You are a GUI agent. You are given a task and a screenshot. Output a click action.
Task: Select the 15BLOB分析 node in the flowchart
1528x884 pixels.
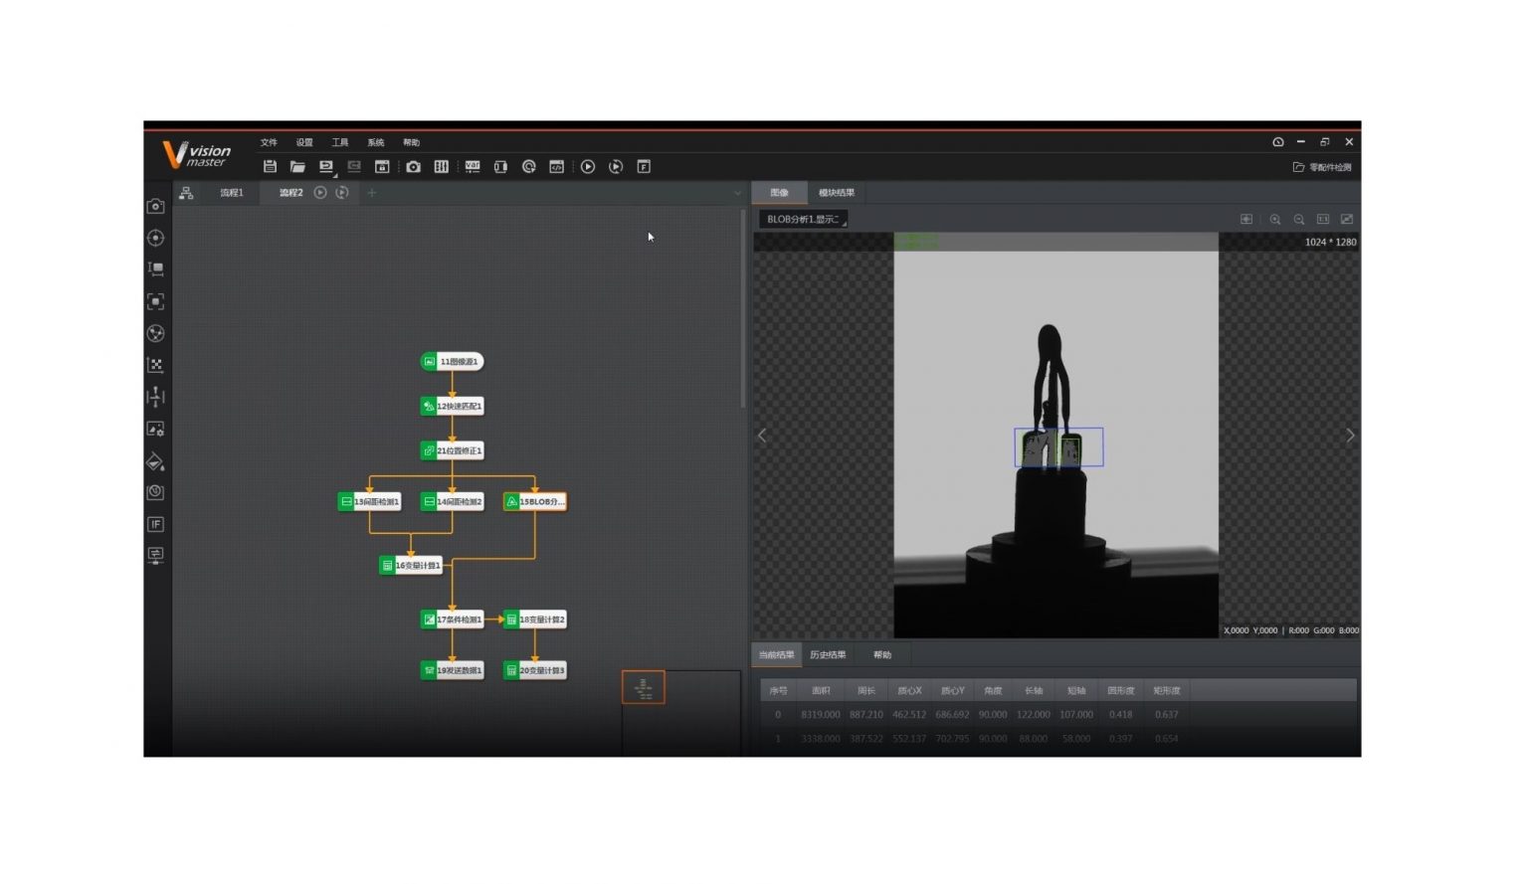pyautogui.click(x=535, y=501)
